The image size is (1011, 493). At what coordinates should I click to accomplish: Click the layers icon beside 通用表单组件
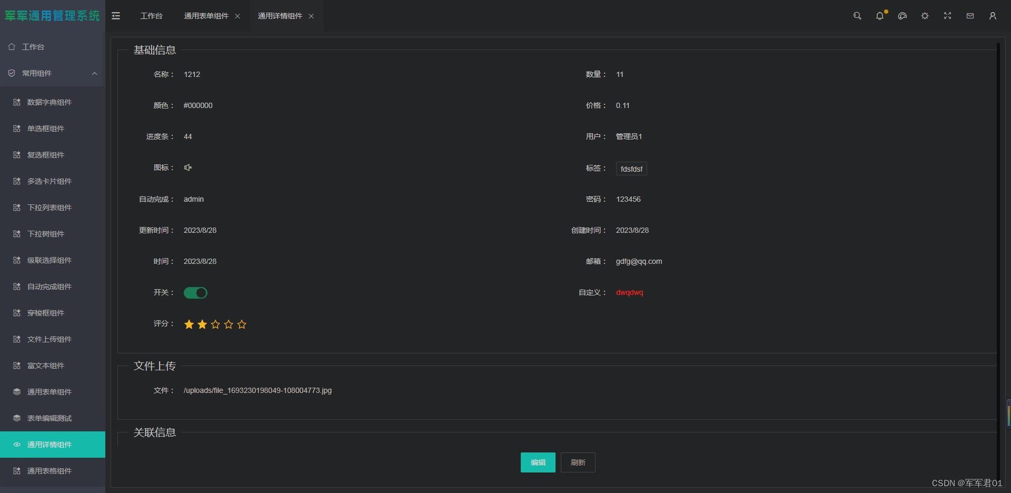click(17, 392)
